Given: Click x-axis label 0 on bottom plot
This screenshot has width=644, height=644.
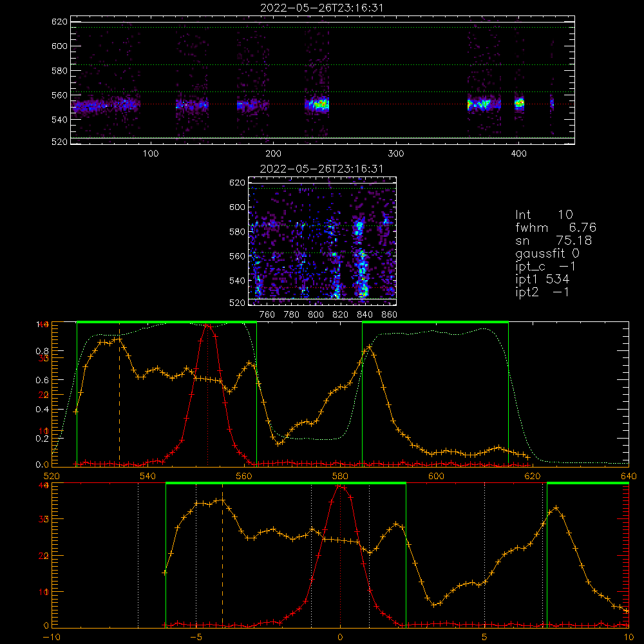Looking at the screenshot, I should [340, 637].
